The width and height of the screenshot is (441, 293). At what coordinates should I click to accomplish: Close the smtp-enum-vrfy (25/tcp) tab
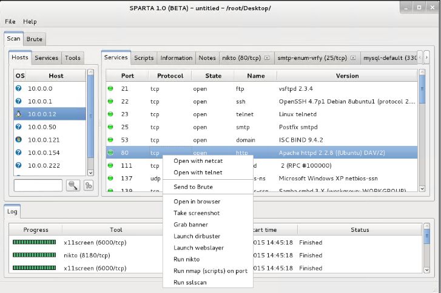352,58
